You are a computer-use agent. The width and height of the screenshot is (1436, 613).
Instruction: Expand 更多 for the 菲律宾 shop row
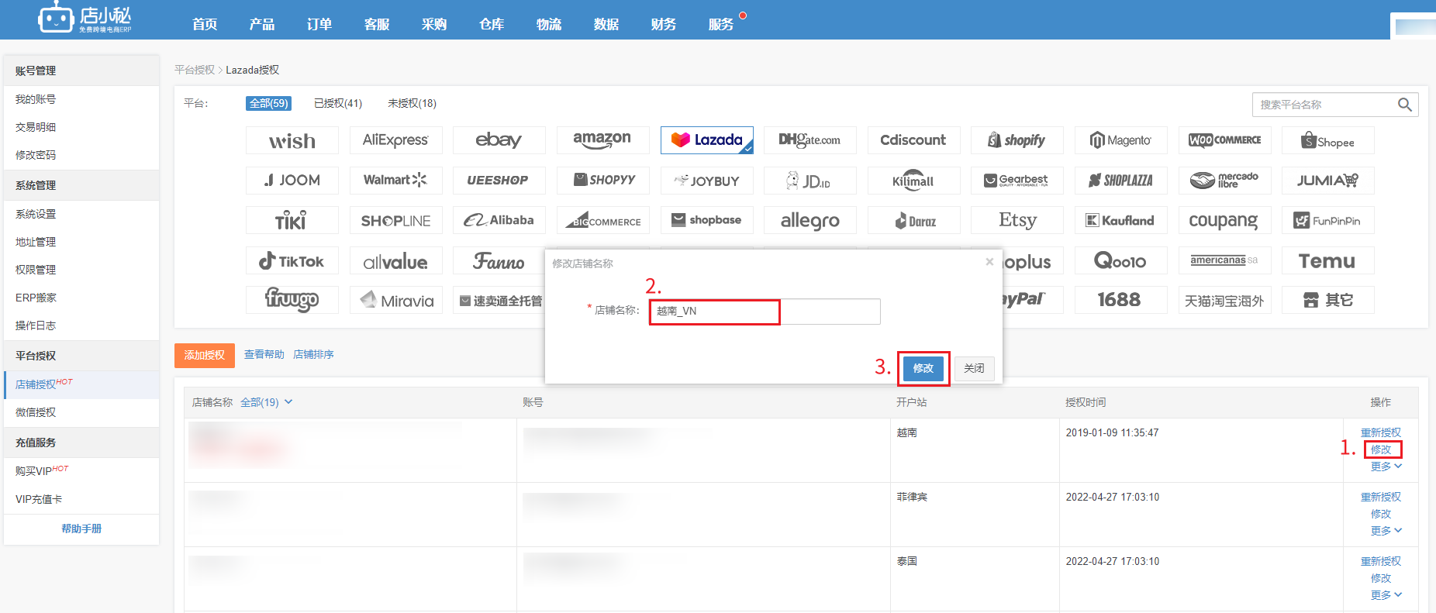1386,531
